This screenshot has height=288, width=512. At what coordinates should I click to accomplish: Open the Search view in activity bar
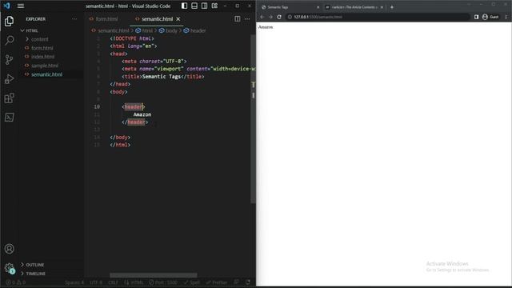pyautogui.click(x=9, y=40)
